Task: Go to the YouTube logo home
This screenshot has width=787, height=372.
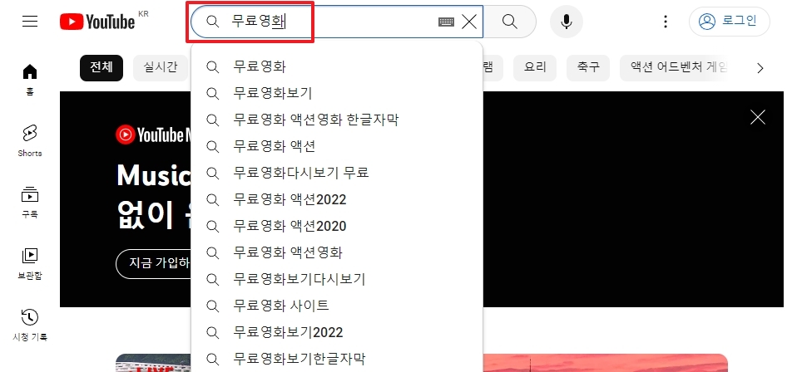Action: point(97,22)
